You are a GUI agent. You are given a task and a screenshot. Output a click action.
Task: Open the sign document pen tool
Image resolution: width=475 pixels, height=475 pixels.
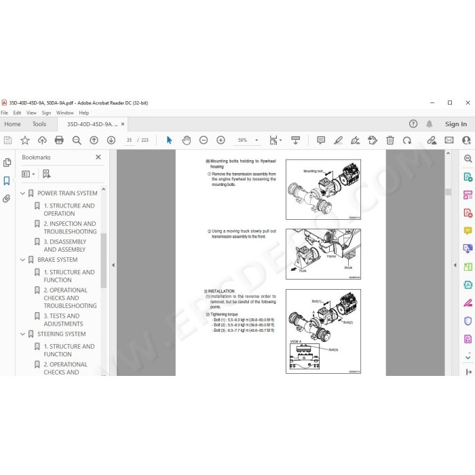click(x=355, y=140)
